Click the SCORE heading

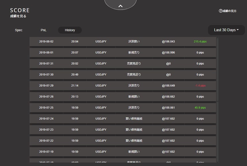tap(20, 10)
